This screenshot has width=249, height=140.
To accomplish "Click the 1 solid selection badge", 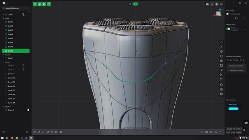I will pyautogui.click(x=229, y=129).
